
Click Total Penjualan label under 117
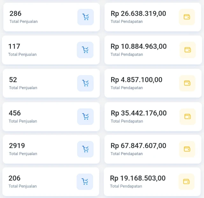(22, 54)
